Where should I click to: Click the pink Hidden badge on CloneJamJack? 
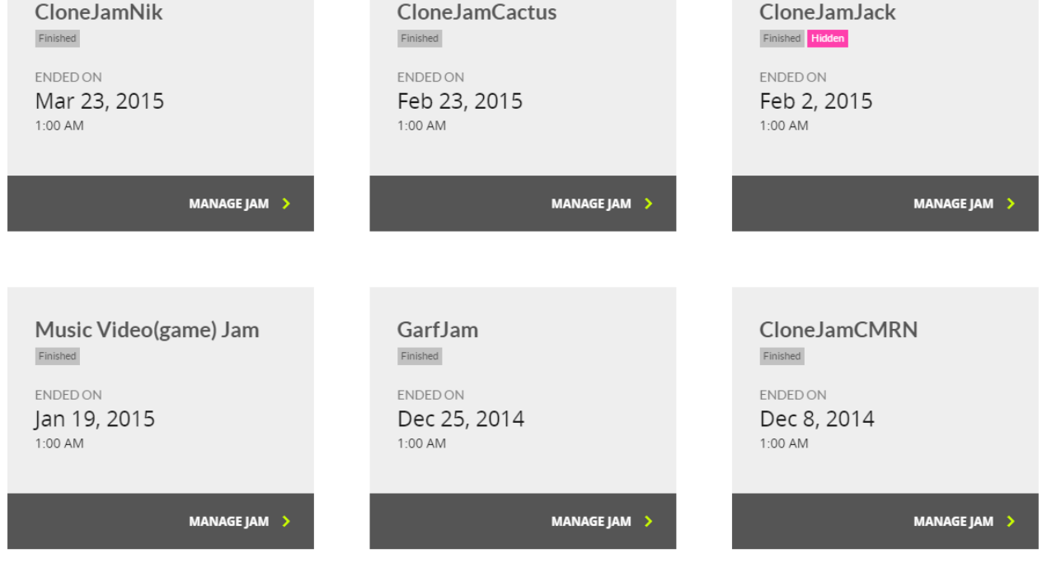(828, 39)
